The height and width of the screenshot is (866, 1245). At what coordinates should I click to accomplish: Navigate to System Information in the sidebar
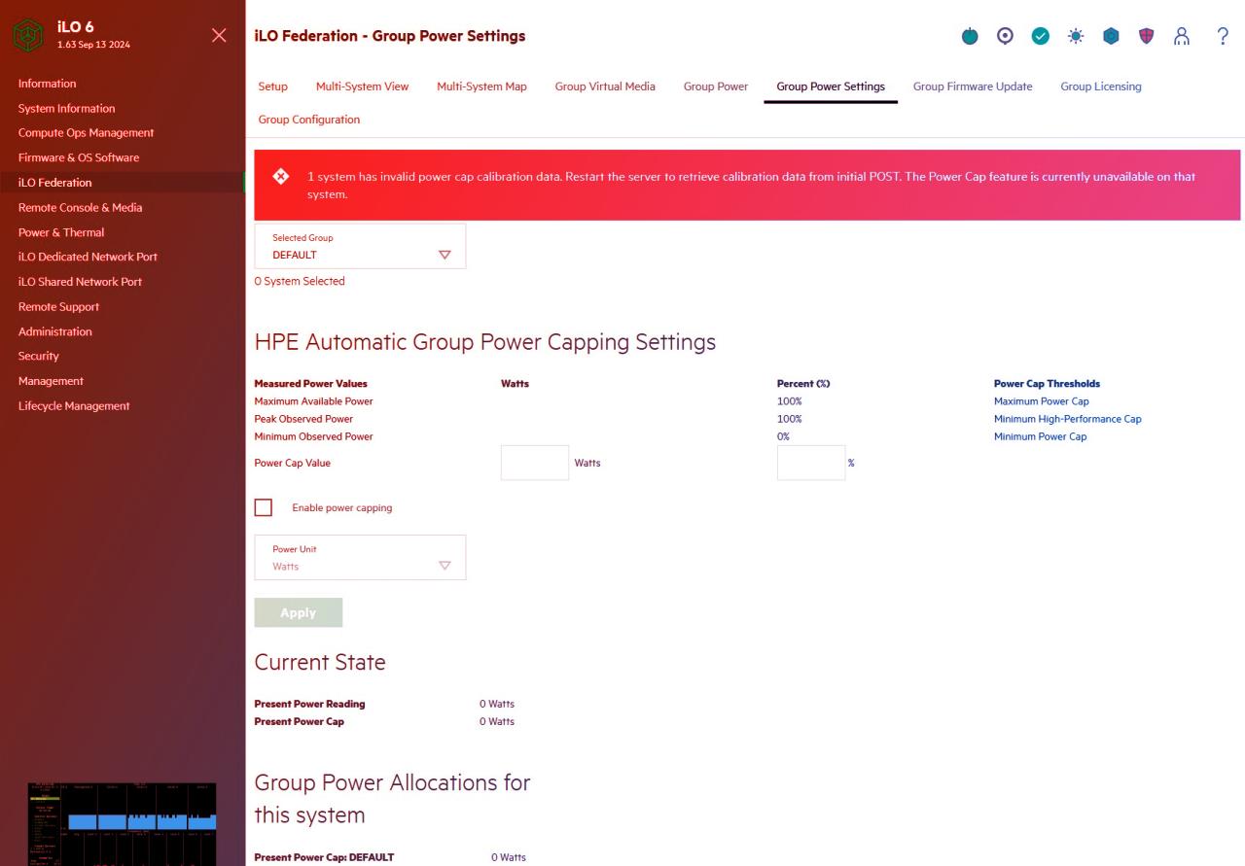pyautogui.click(x=66, y=109)
